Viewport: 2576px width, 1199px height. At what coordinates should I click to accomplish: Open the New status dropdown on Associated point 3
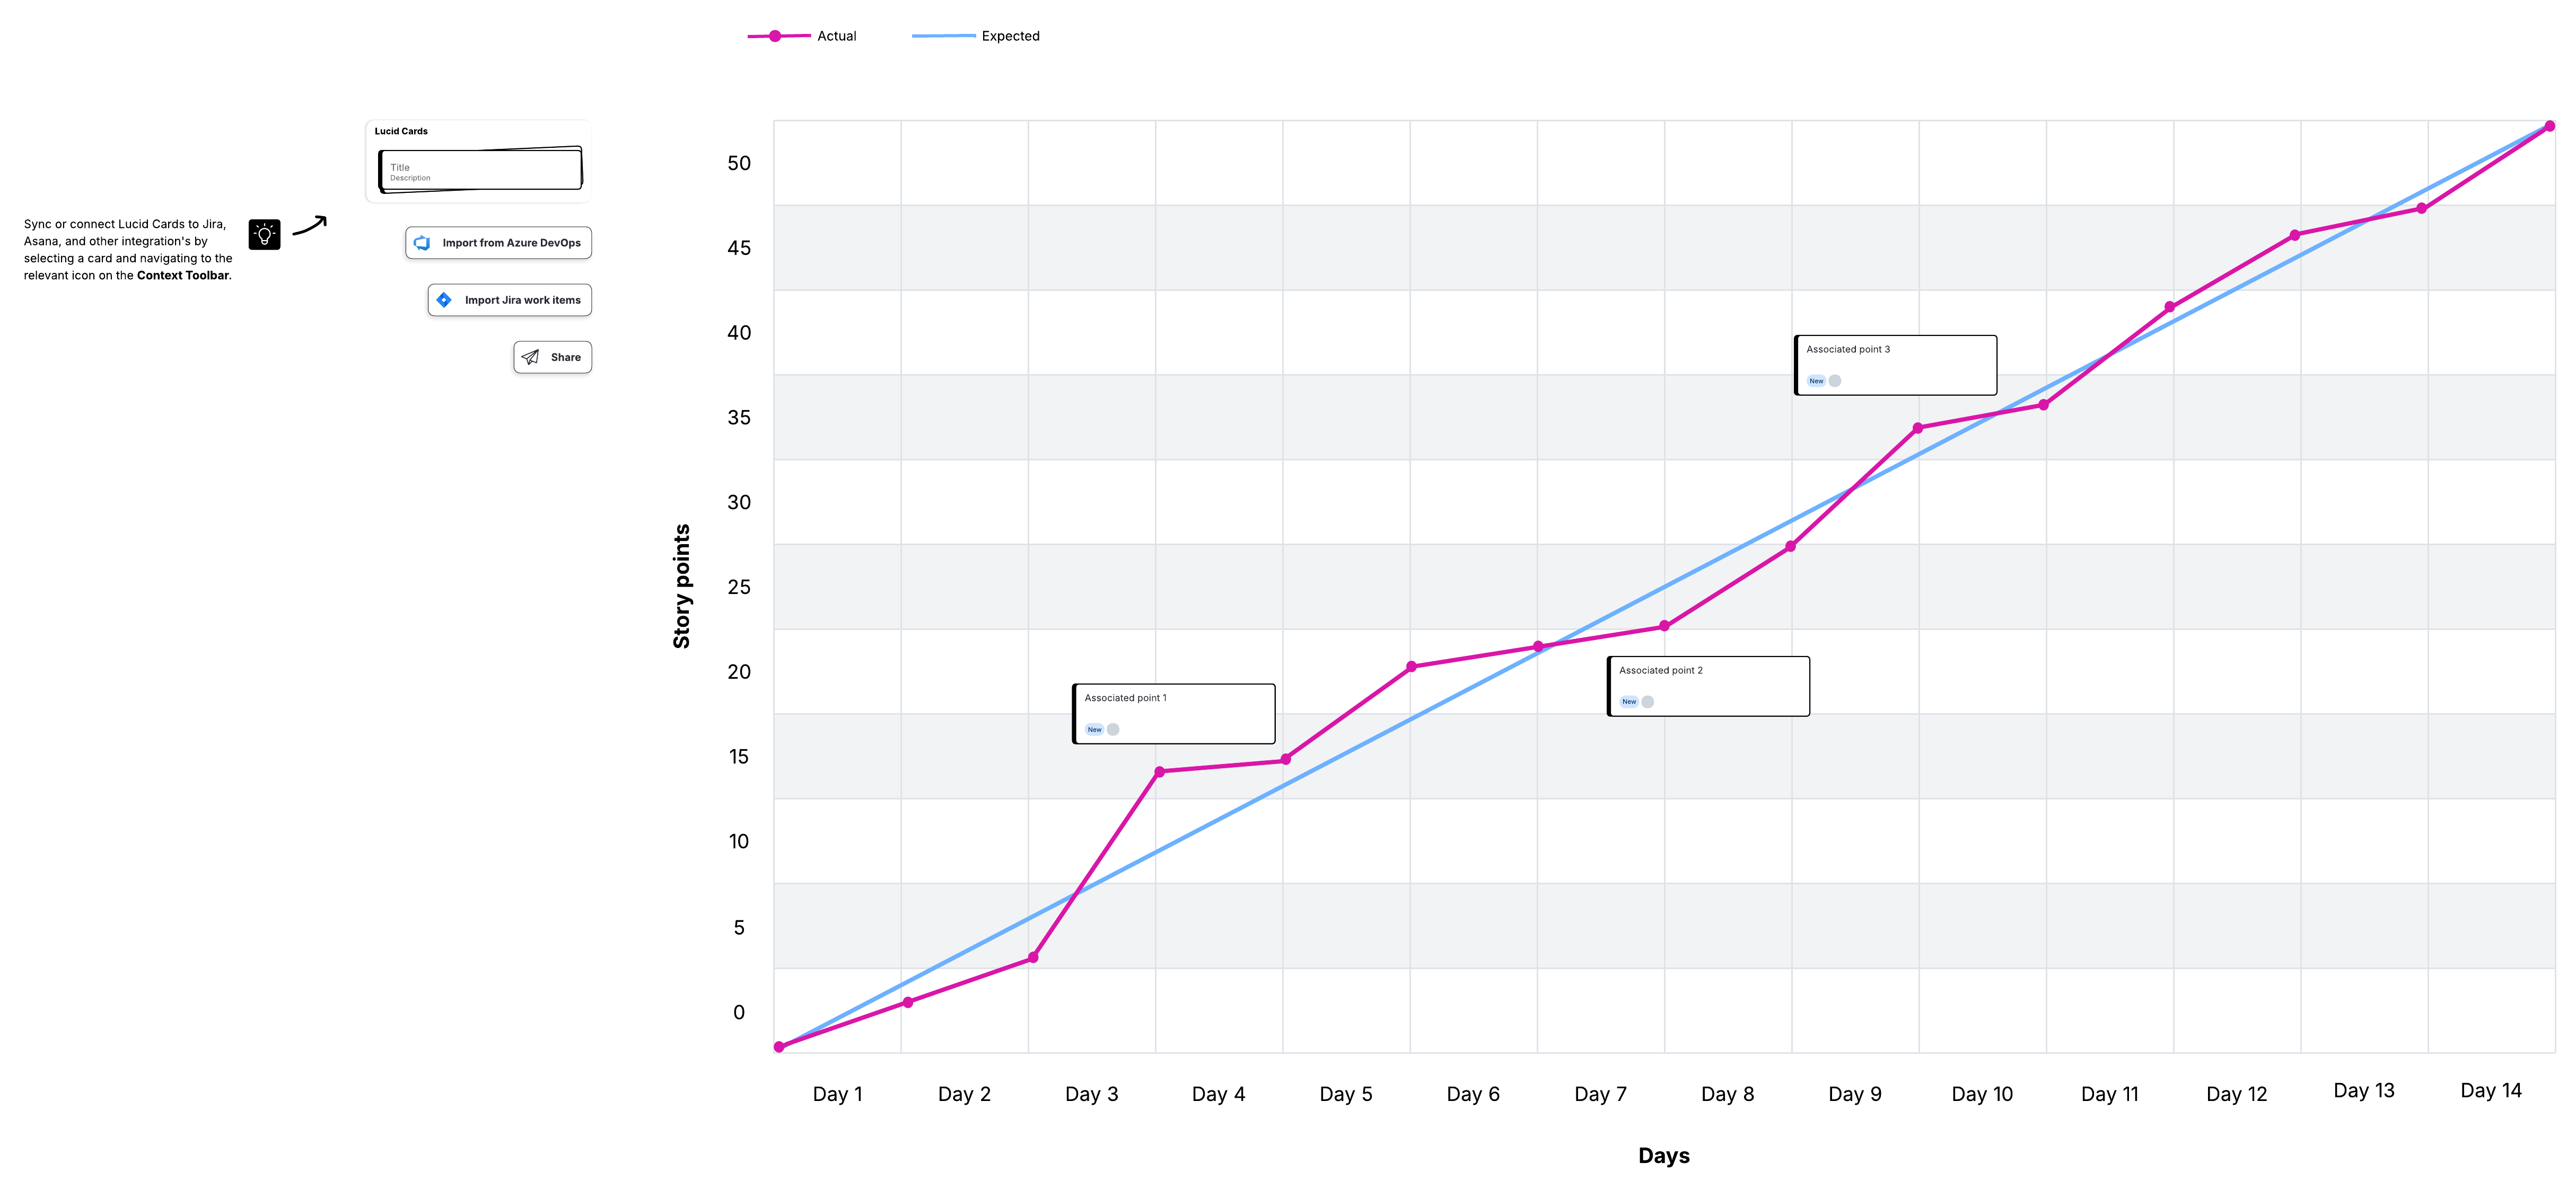1816,381
